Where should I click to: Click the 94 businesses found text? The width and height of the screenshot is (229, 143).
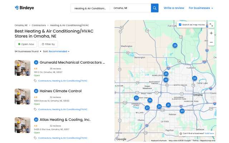(x=26, y=51)
